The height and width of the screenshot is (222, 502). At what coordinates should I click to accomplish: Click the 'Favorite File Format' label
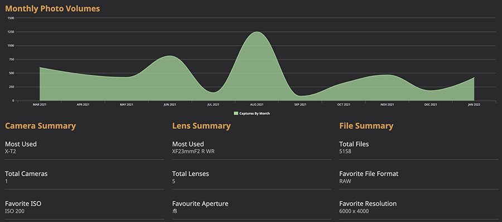369,173
